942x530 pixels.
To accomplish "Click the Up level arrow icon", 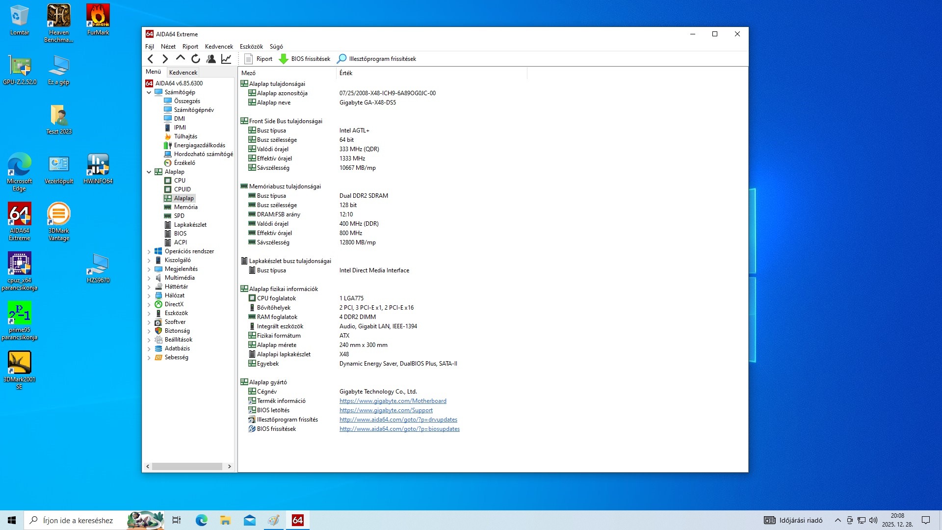I will 181,58.
